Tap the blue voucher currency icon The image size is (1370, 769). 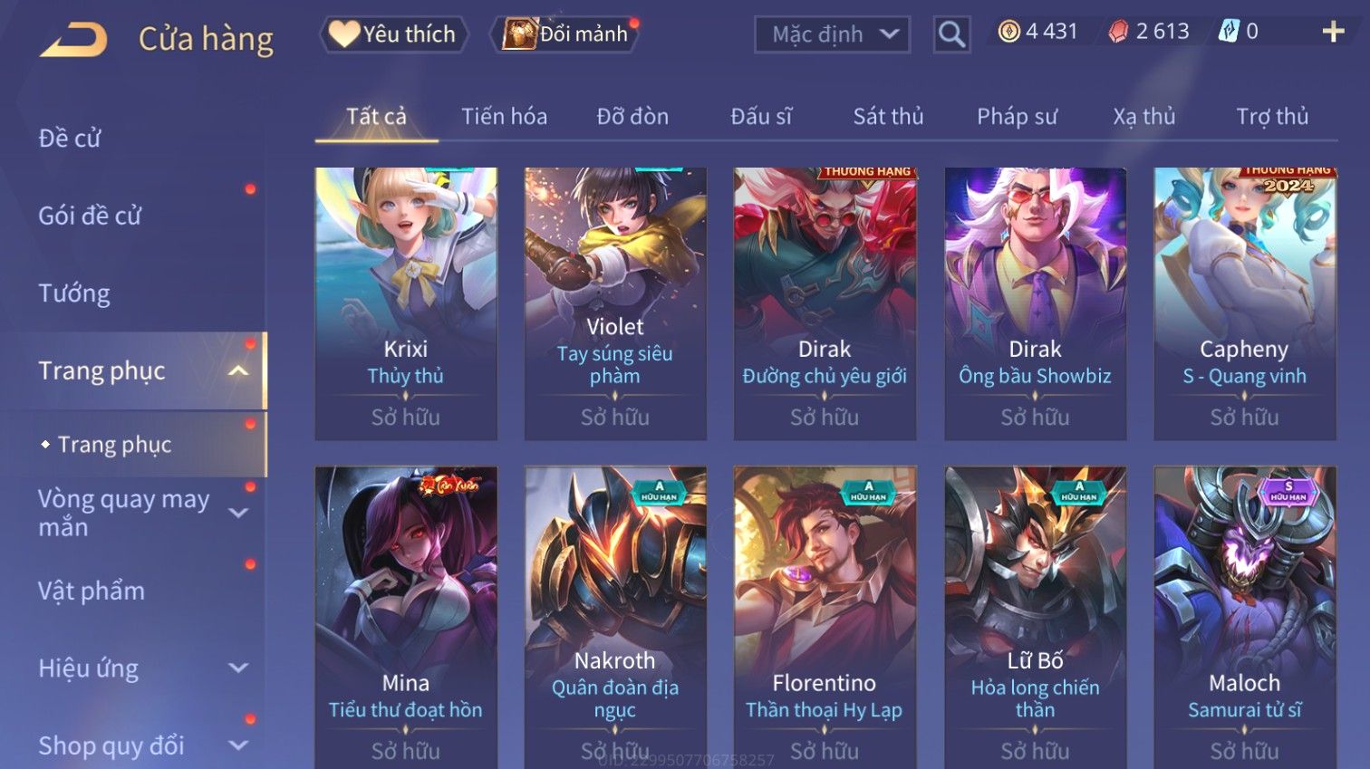1228,32
